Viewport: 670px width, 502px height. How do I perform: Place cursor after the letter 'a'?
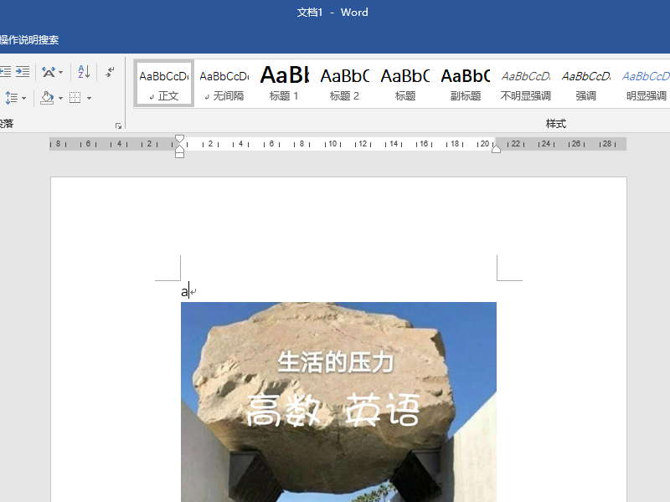[189, 292]
